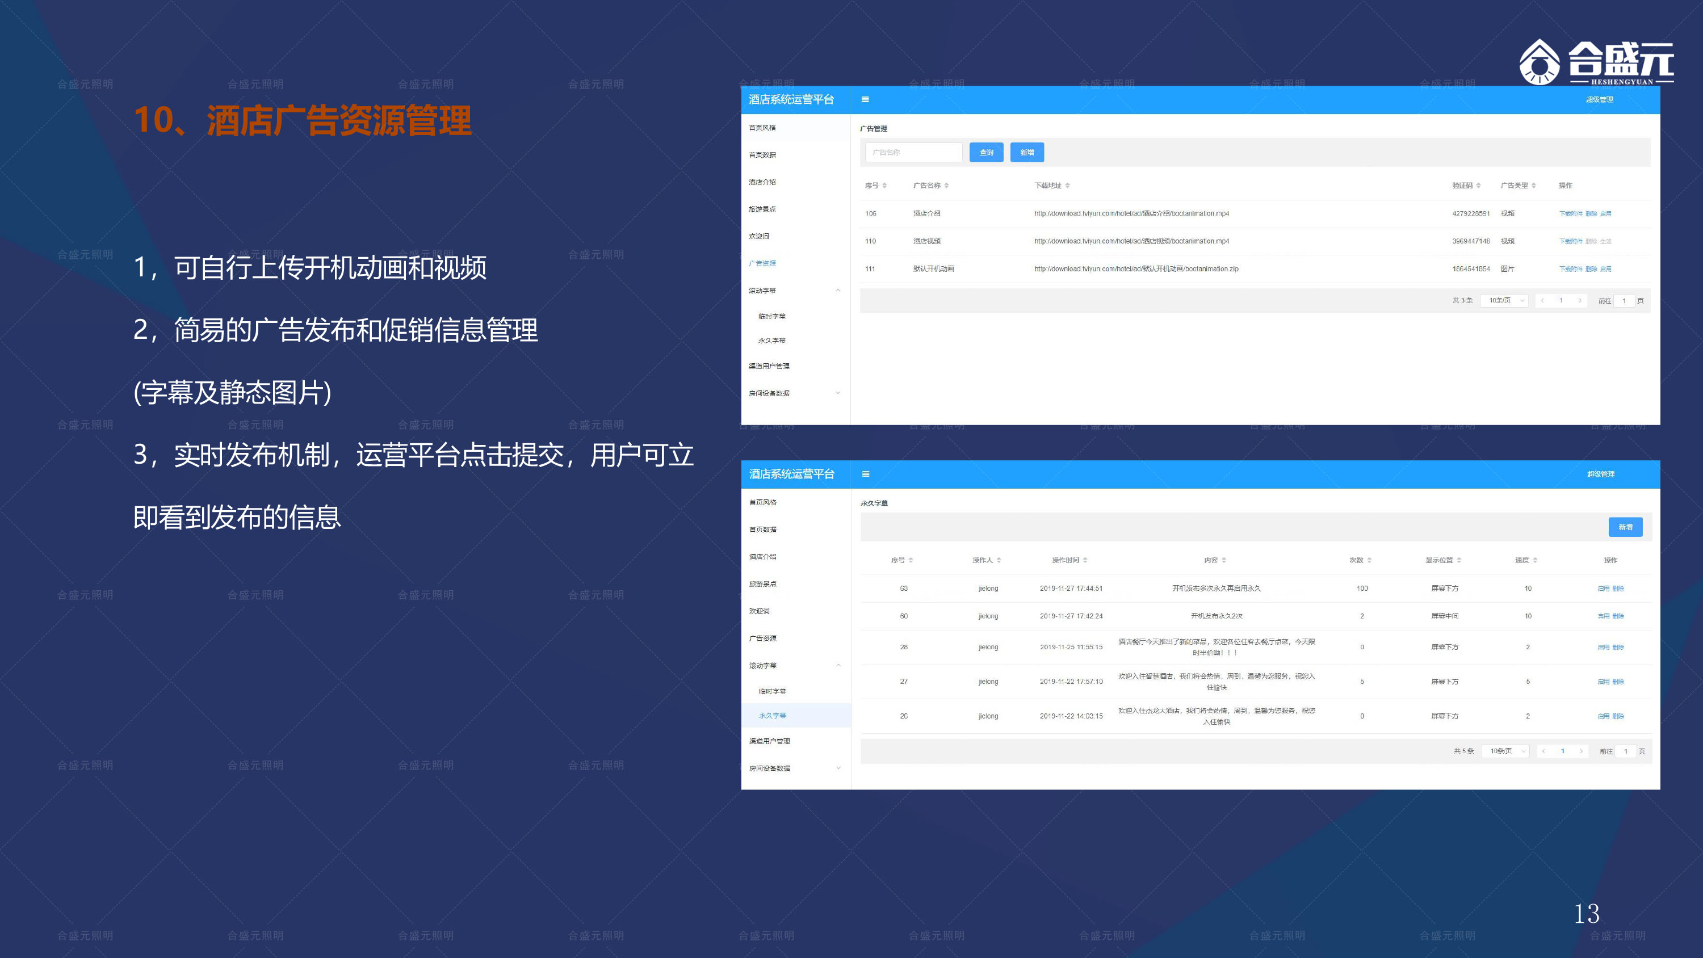Click hamburger menu icon in 永久字幕 panel header
The width and height of the screenshot is (1703, 958).
click(865, 474)
